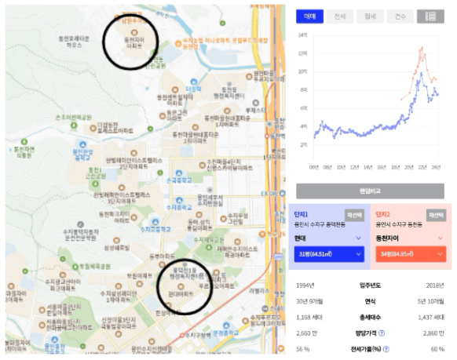The image size is (457, 360).
Task: Click 재선택 button for 단지2
Action: click(437, 216)
